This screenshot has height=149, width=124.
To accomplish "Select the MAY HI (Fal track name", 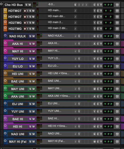I will tap(18, 142).
